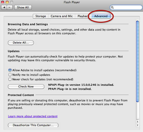The width and height of the screenshot is (143, 132).
Task: Click the Show All button
Action: [23, 8]
